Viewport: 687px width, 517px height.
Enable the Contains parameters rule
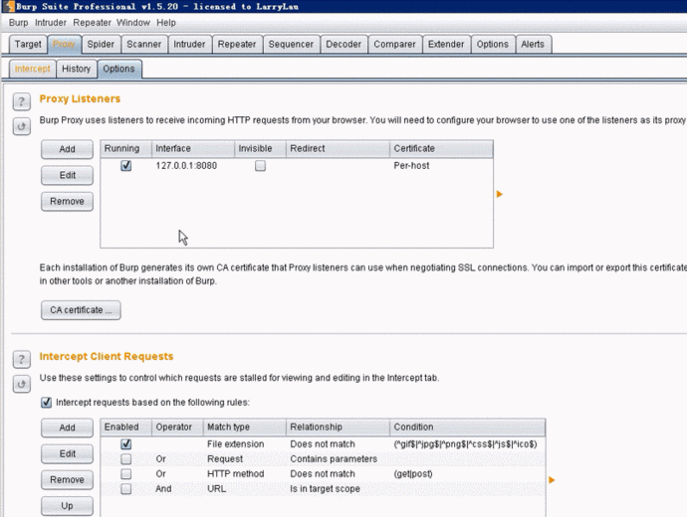pos(126,458)
